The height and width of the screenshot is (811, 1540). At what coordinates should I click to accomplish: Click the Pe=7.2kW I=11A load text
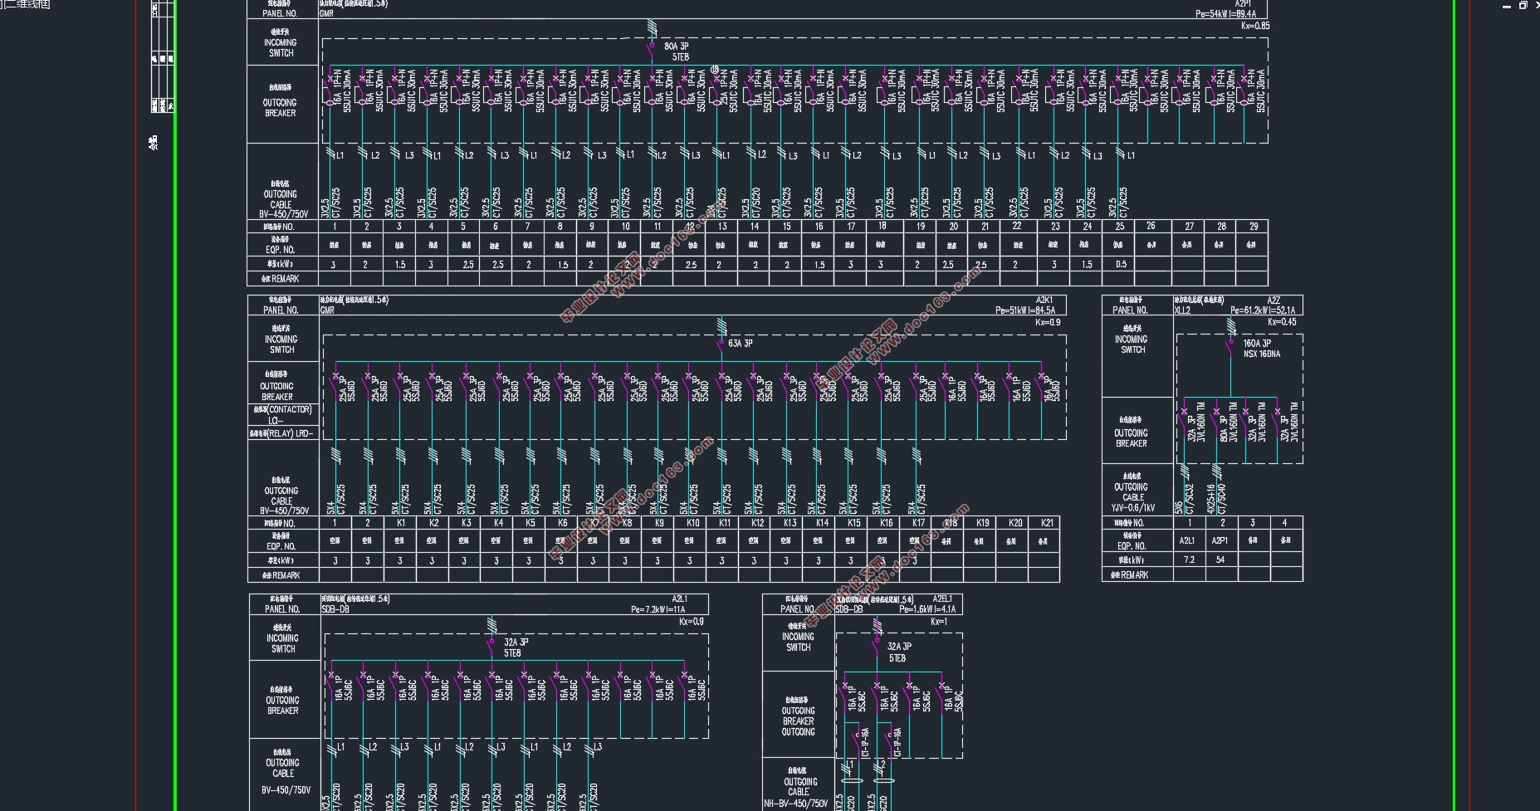coord(658,609)
